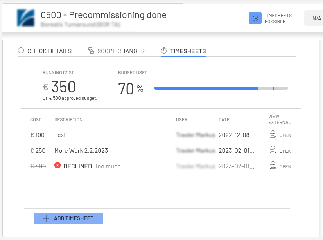Open external view for Test timesheet
The image size is (323, 240).
click(x=280, y=135)
